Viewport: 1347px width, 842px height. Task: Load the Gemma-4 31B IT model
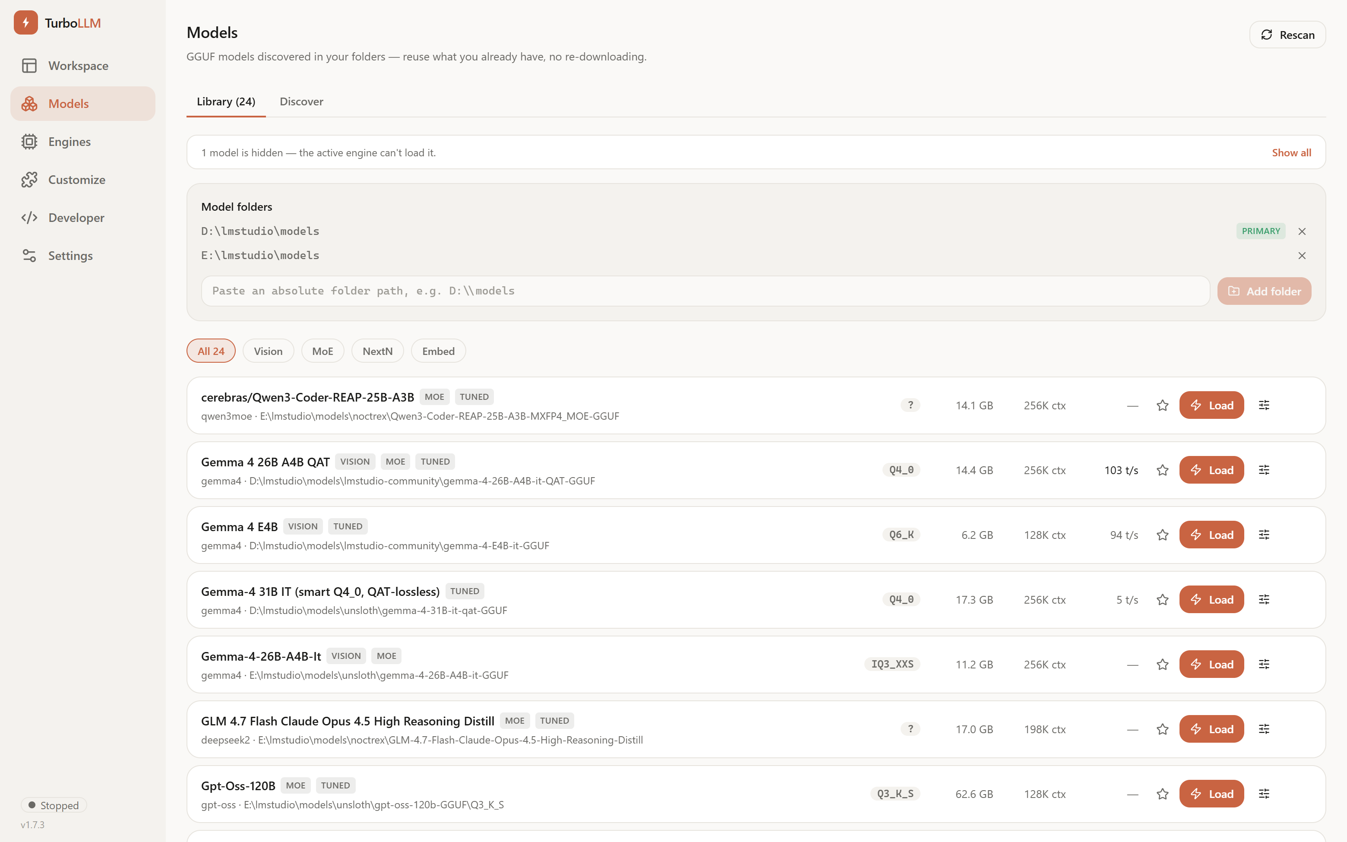pos(1211,599)
